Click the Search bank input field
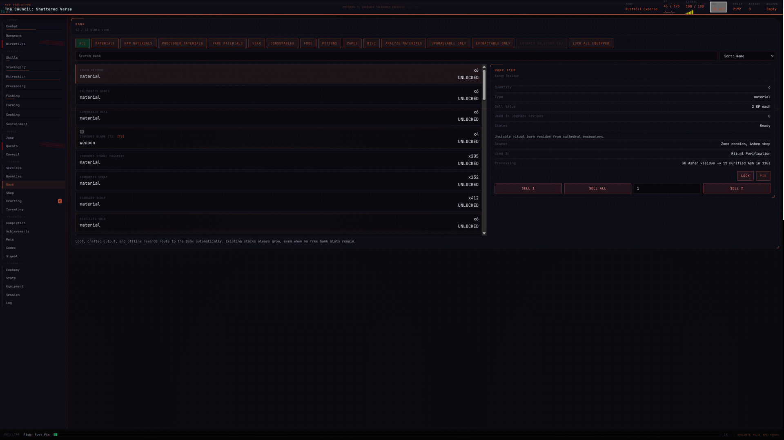Viewport: 784px width, 440px height. (x=395, y=56)
